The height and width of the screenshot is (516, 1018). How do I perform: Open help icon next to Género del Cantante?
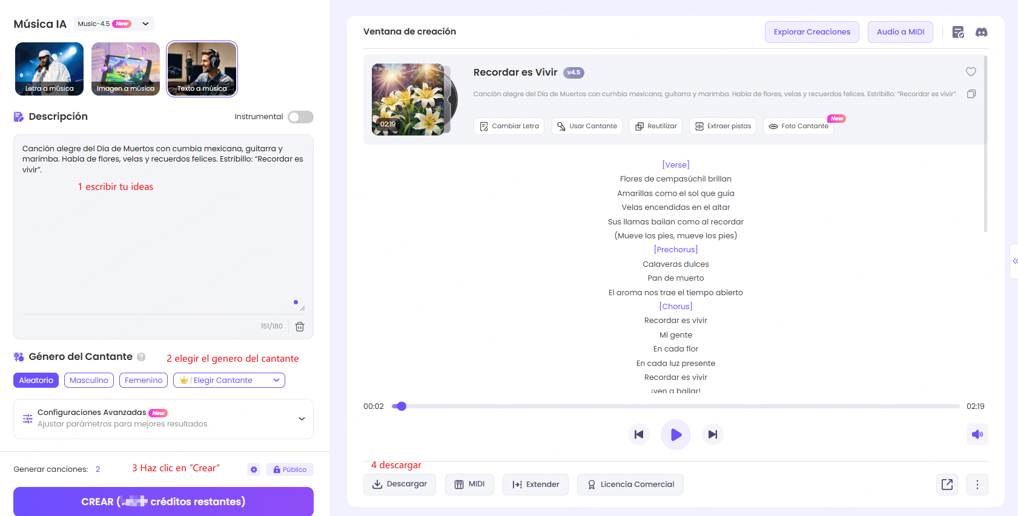(141, 357)
